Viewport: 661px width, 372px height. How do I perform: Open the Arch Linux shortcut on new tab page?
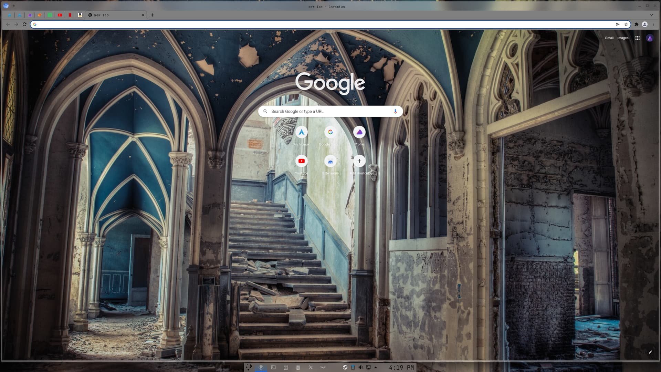coord(302,132)
